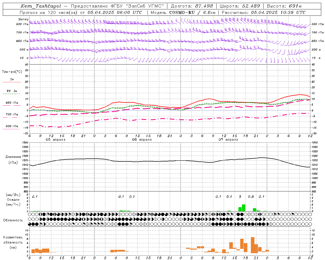Click 'Прогноз на 120 часа(ов)' forecast header
The width and height of the screenshot is (325, 260).
[49, 12]
